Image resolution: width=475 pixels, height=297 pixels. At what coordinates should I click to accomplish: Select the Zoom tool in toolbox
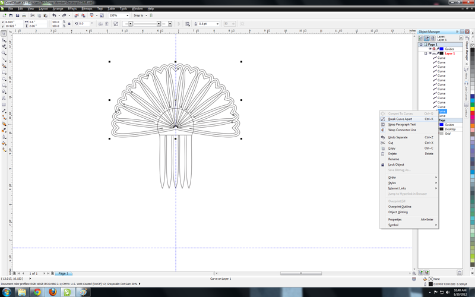(x=4, y=53)
